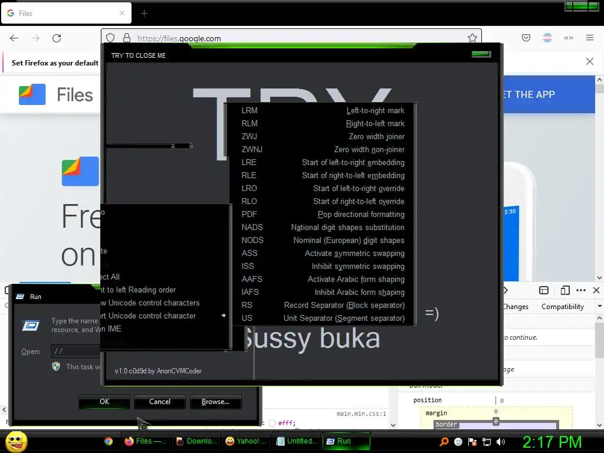Click the URL address bar

(x=291, y=38)
